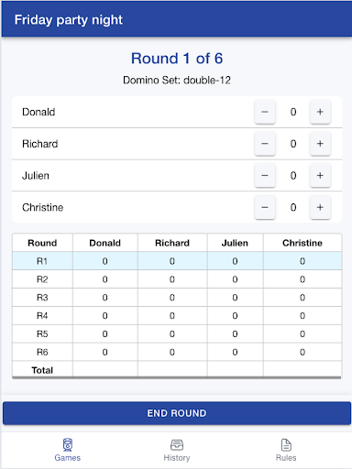Tap the plus button for Julien
The image size is (352, 469).
tap(320, 176)
